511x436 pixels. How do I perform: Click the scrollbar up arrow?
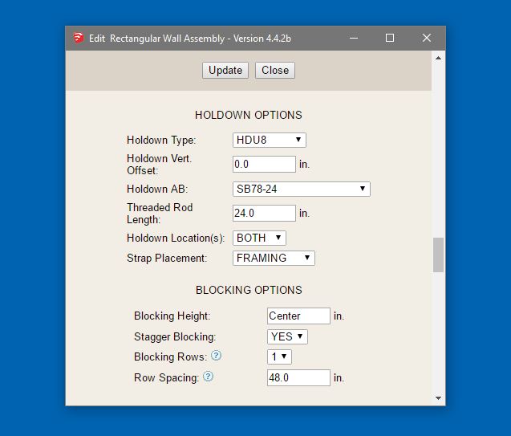click(438, 58)
